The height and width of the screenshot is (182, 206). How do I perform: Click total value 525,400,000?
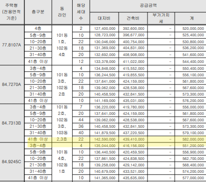[x=193, y=35]
